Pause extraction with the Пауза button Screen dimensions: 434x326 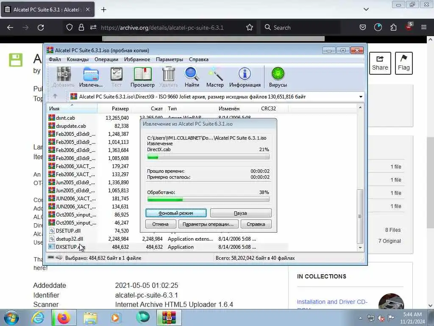[x=241, y=213]
